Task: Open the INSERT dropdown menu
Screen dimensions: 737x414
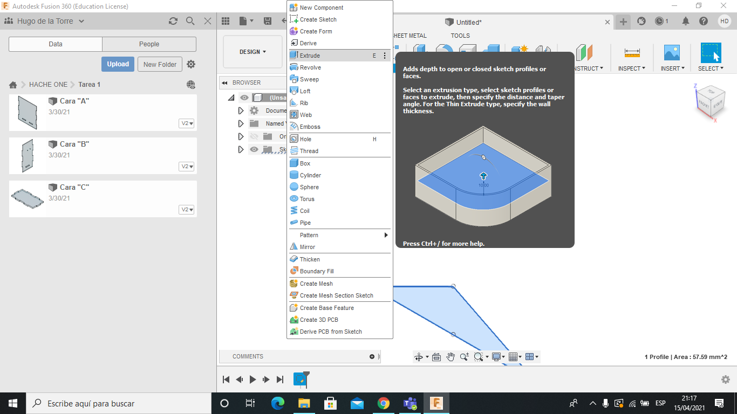Action: coord(672,68)
